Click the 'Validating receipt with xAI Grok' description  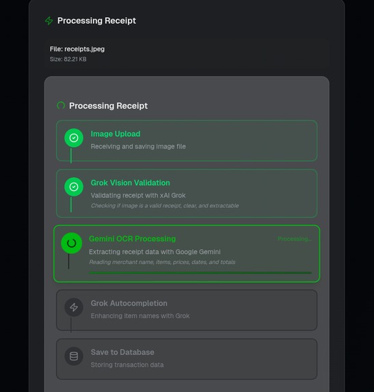138,195
